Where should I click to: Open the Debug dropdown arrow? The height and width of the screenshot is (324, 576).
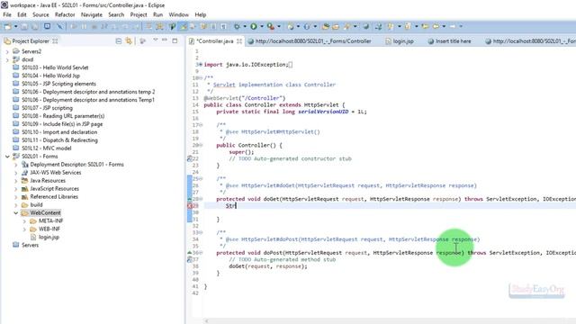coord(245,26)
